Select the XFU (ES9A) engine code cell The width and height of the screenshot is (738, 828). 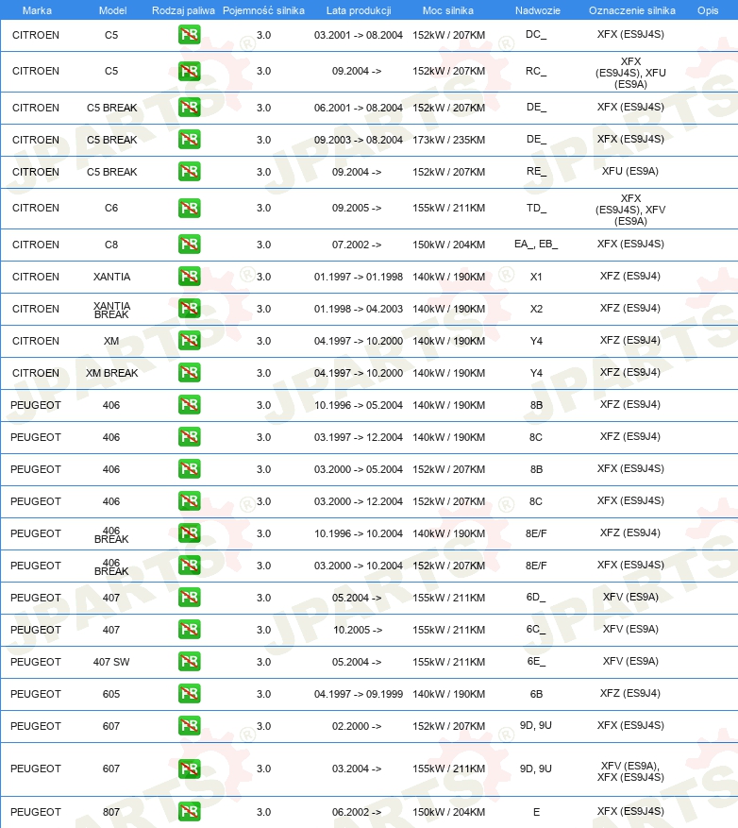(630, 171)
